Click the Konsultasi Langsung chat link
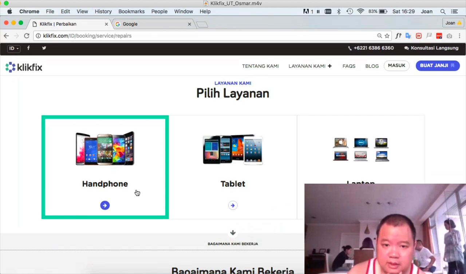This screenshot has height=274, width=466. pos(431,48)
